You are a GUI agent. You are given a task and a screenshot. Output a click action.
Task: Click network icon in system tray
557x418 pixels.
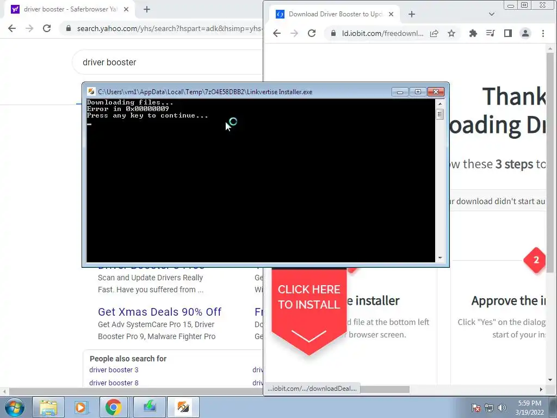(489, 408)
